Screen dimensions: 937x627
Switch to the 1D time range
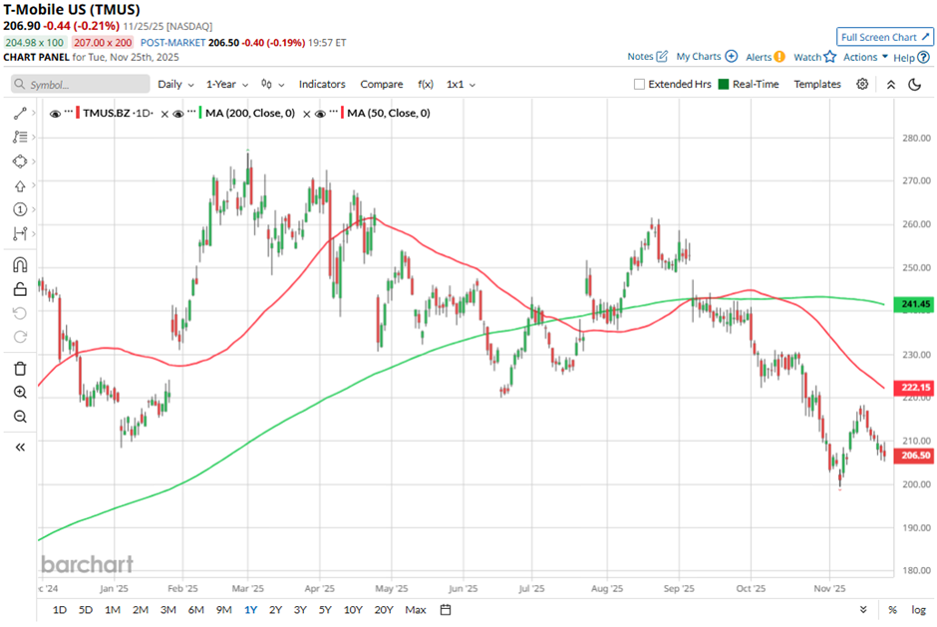pos(60,610)
